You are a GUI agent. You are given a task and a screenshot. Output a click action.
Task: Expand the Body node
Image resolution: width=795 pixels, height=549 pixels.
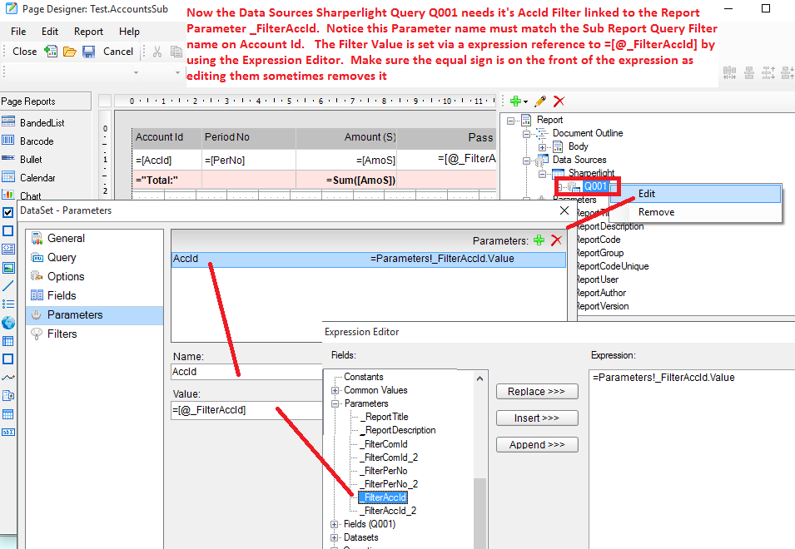pyautogui.click(x=542, y=147)
